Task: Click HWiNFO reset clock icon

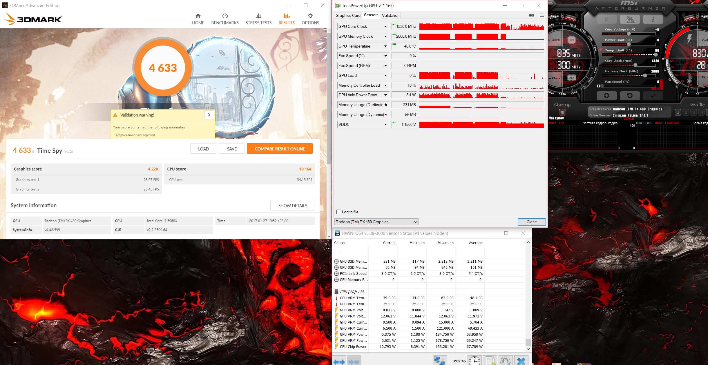Action: [475, 361]
